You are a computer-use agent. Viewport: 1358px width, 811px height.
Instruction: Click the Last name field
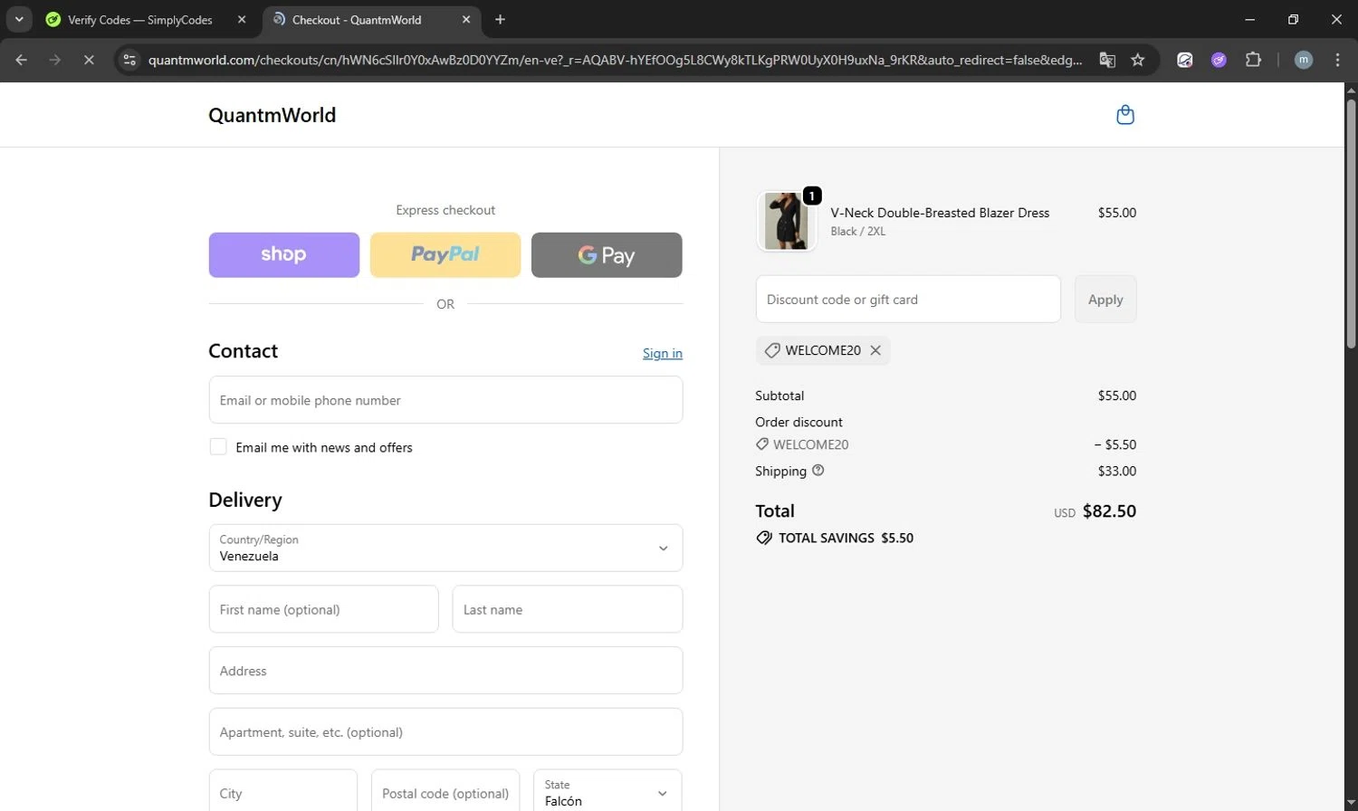click(x=568, y=609)
